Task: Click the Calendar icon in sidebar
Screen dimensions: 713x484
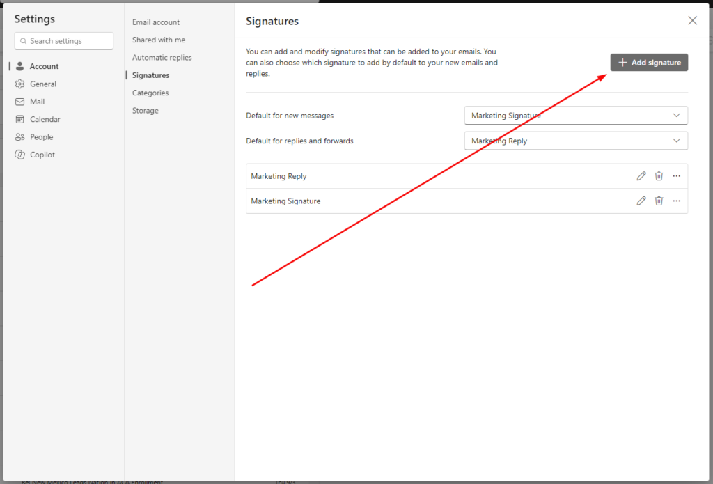Action: [x=19, y=119]
